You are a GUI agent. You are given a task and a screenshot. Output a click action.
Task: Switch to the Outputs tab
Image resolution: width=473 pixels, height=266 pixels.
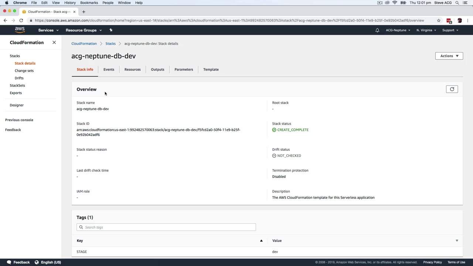tap(157, 69)
